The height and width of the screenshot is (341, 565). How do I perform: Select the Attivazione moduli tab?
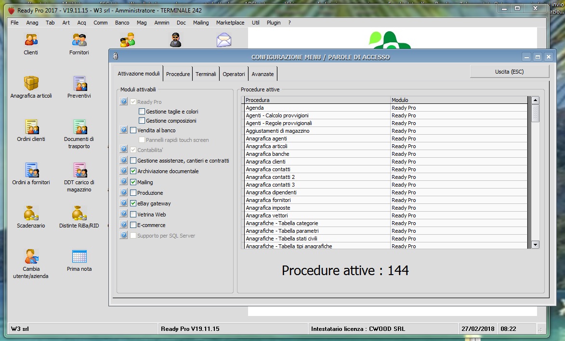[x=138, y=74]
